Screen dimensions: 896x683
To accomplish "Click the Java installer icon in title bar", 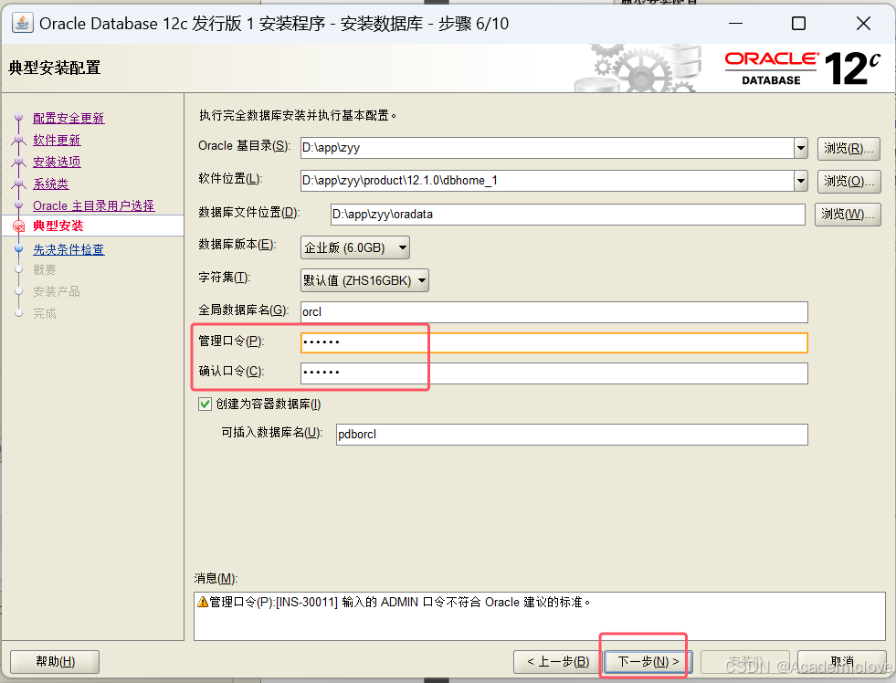I will pos(21,23).
